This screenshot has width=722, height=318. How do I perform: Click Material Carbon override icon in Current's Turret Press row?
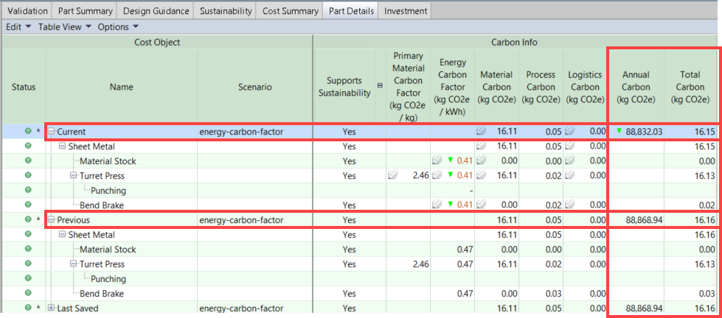[x=482, y=175]
